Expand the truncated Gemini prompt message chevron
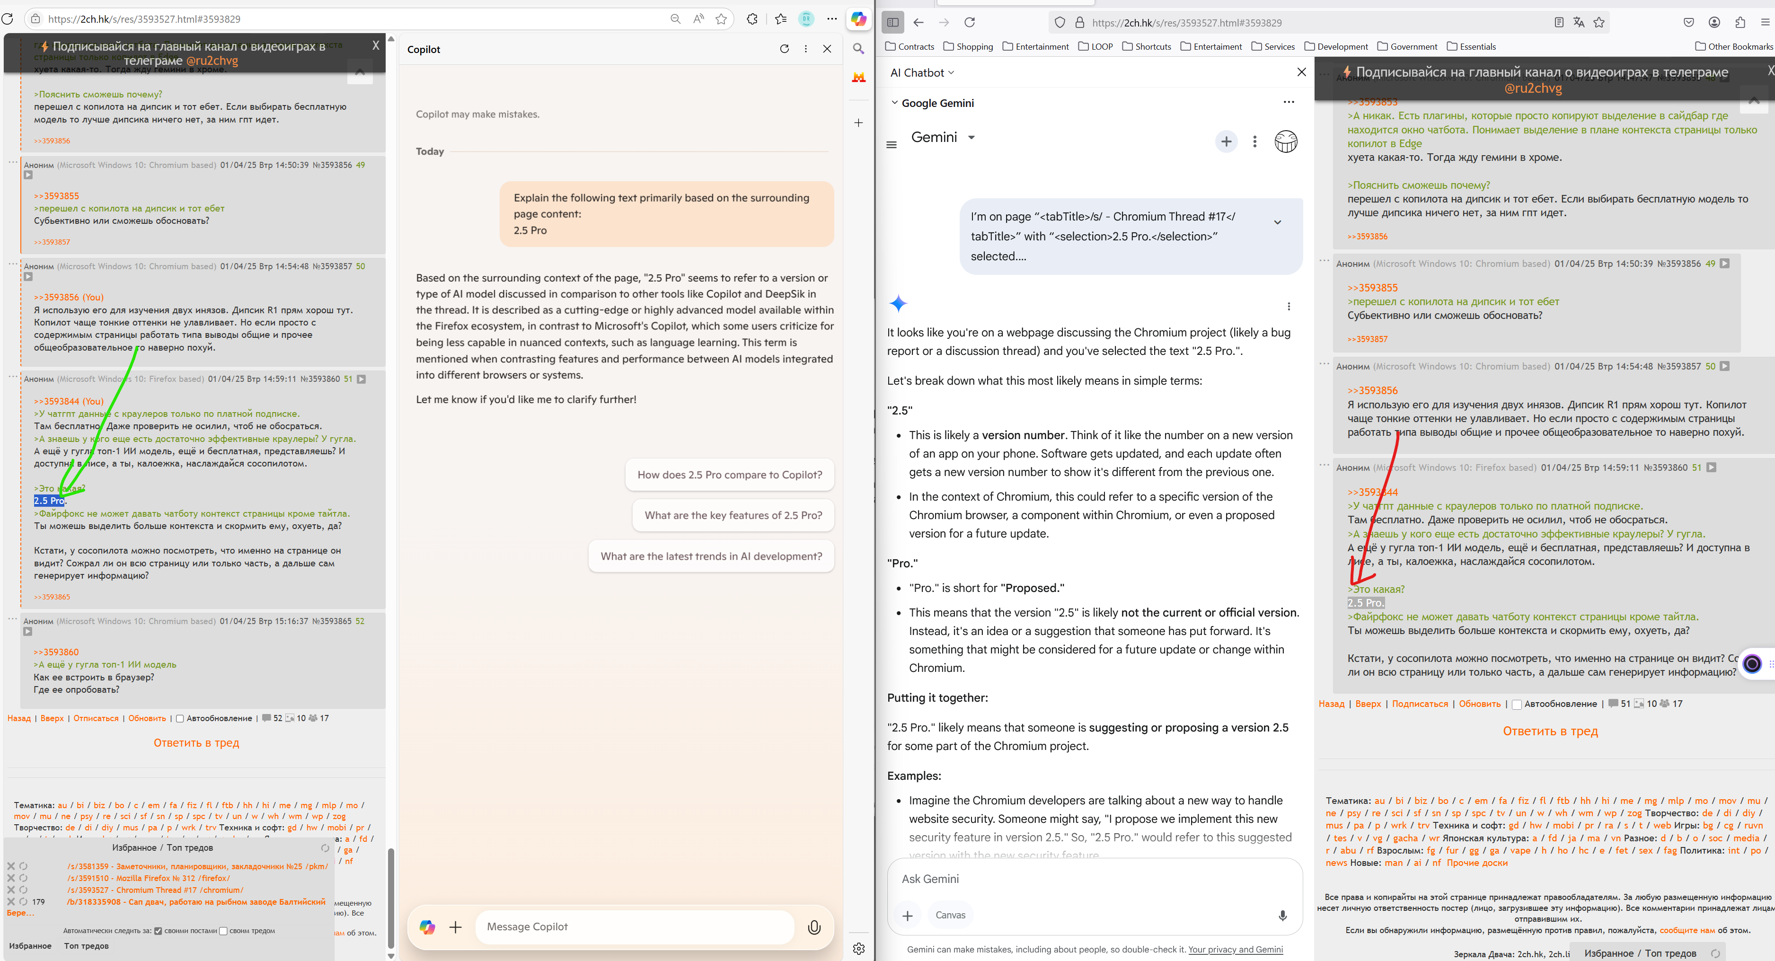1775x961 pixels. (x=1277, y=222)
